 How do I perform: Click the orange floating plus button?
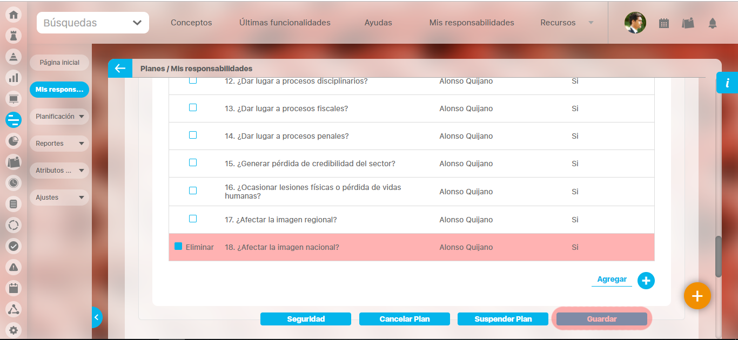pyautogui.click(x=697, y=296)
